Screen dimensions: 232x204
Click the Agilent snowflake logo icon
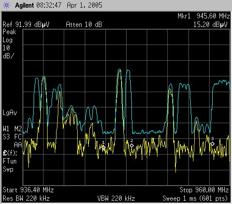6,5
